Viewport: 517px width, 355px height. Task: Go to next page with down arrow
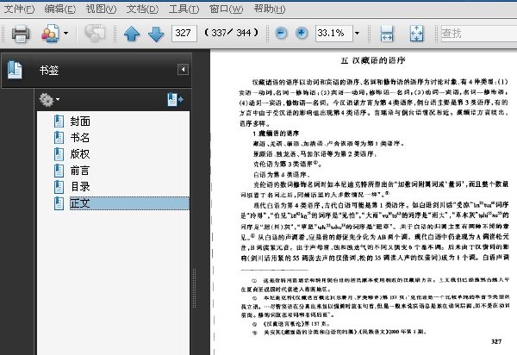coord(156,34)
